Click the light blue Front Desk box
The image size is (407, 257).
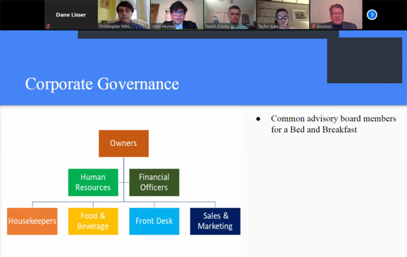(x=154, y=221)
